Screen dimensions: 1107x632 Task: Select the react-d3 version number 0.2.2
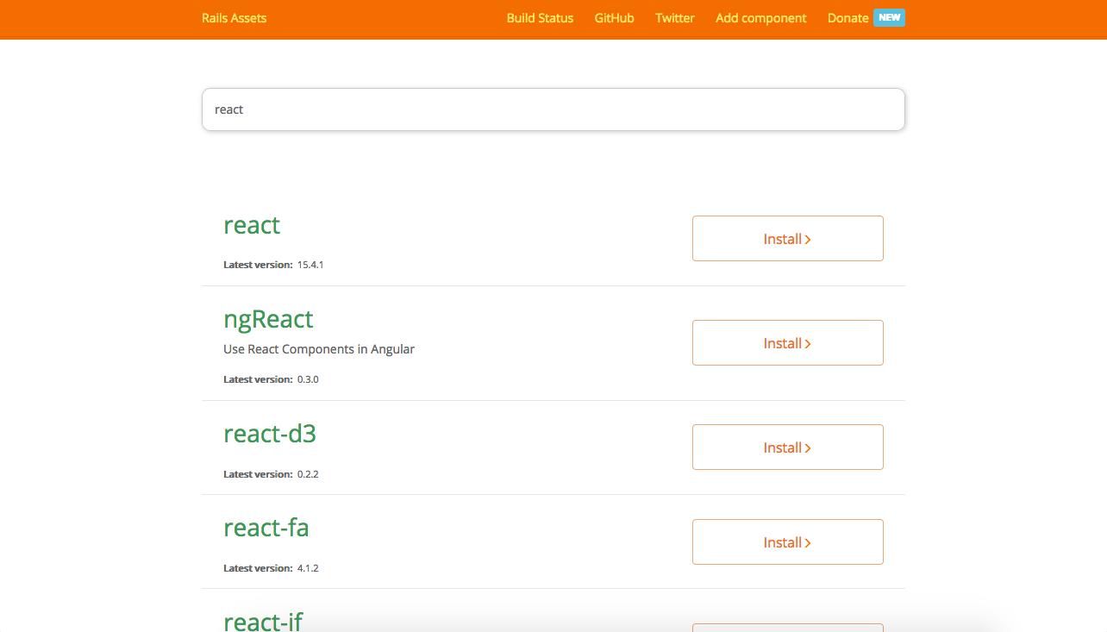tap(308, 474)
